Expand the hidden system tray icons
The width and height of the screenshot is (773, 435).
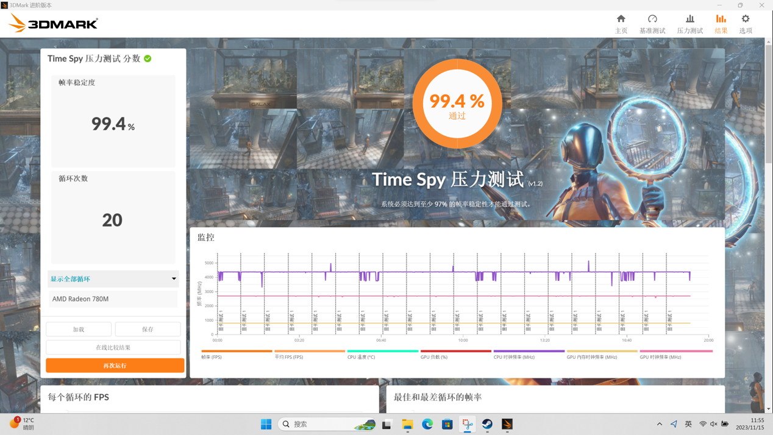pyautogui.click(x=660, y=424)
